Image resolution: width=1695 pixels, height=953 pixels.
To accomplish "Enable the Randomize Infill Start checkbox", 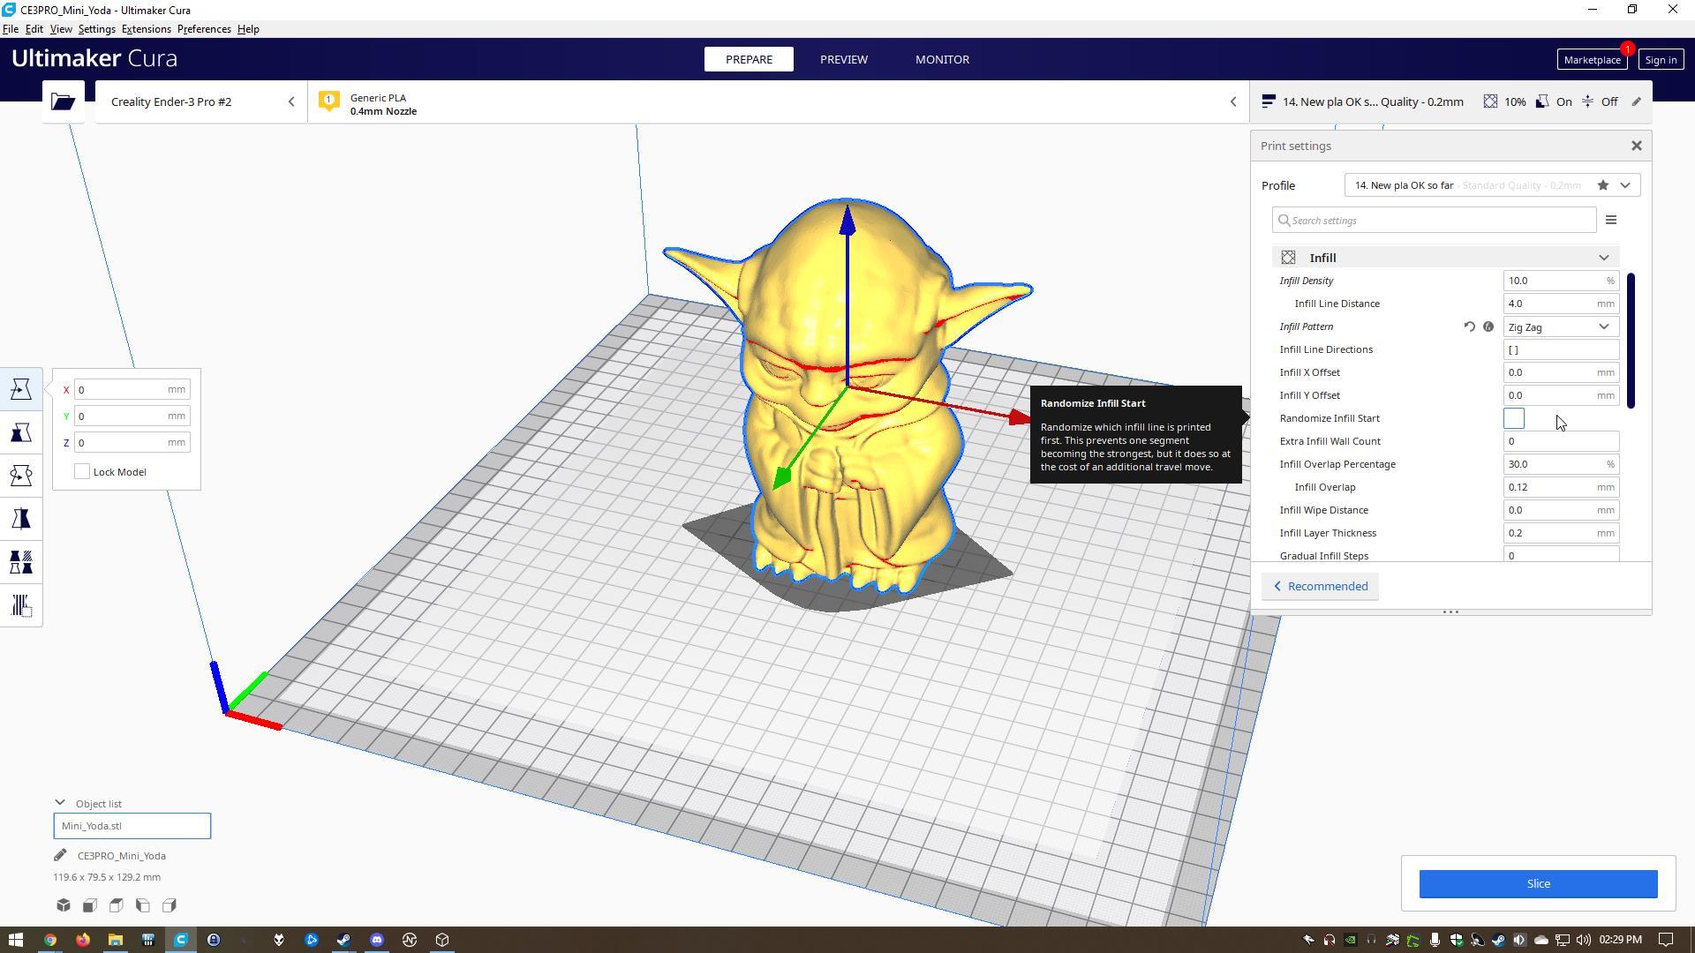I will point(1513,418).
